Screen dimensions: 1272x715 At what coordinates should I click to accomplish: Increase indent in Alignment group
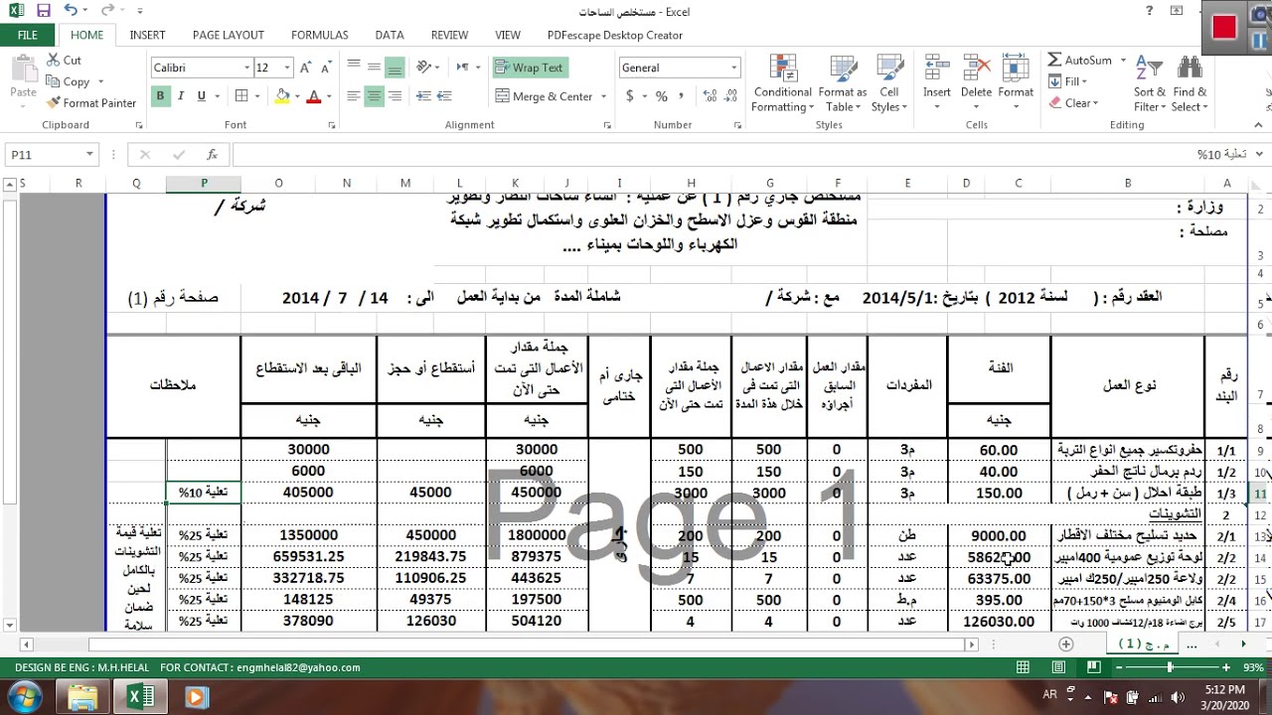click(444, 96)
